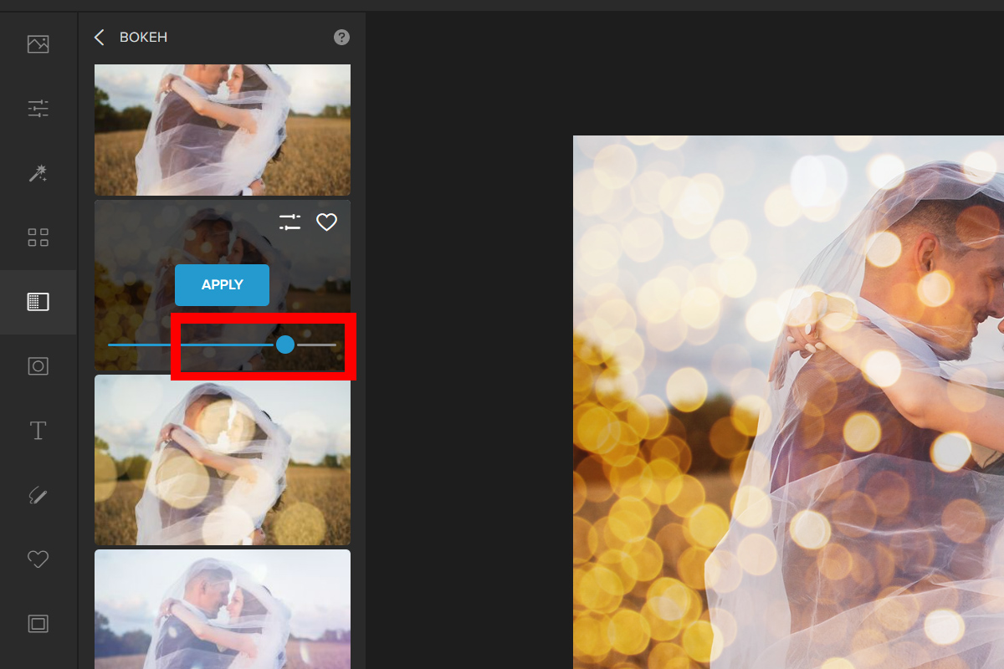Pick the bottom partially visible bokeh thumbnail
Screen dimensions: 1004x669
pos(222,609)
